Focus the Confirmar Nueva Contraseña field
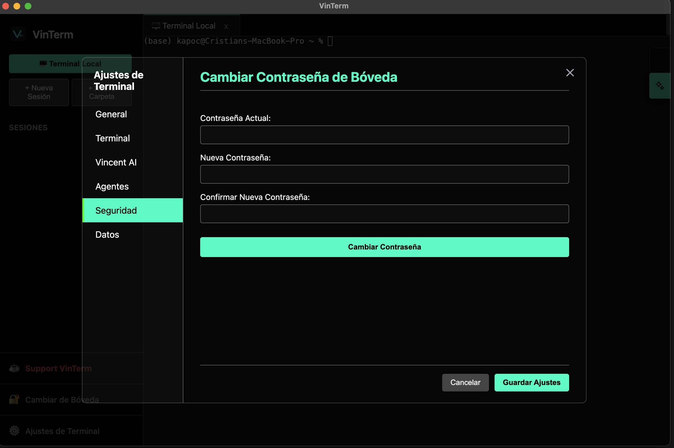Screen dimensions: 674x448 [384, 214]
